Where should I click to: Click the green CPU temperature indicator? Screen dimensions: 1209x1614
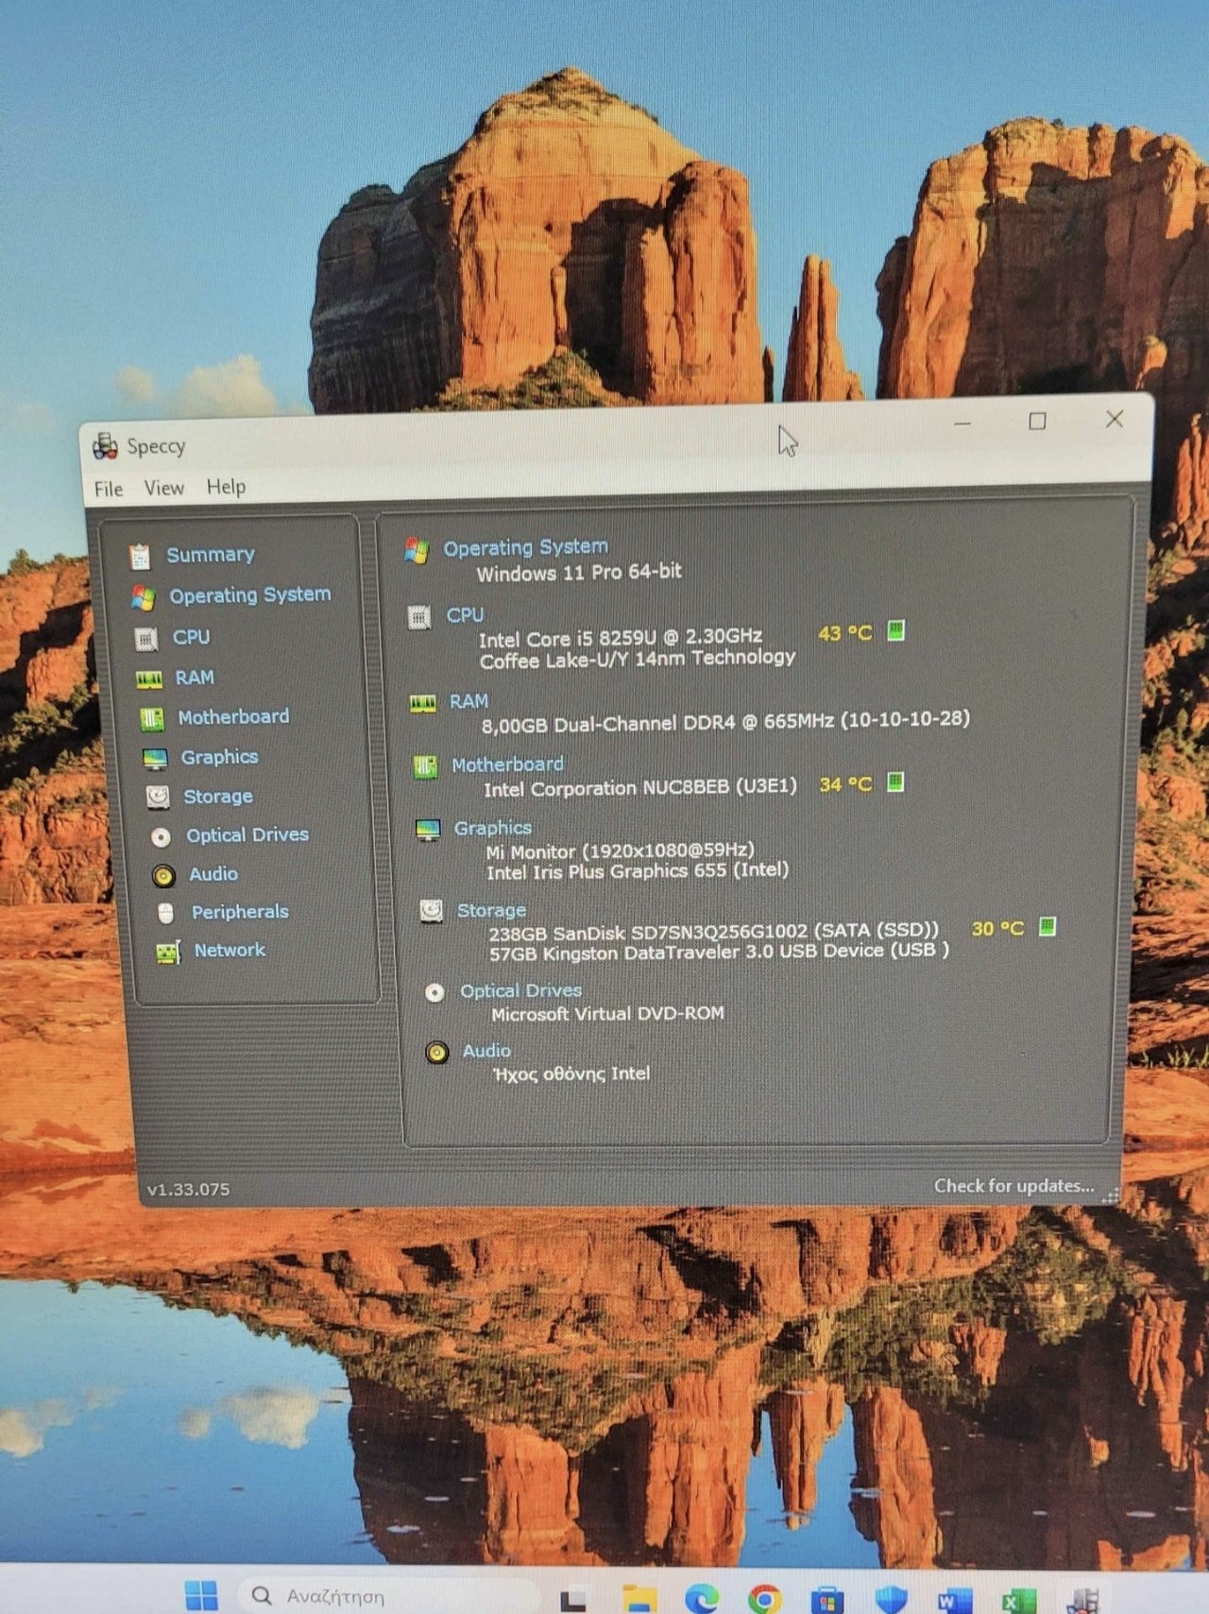pos(896,631)
